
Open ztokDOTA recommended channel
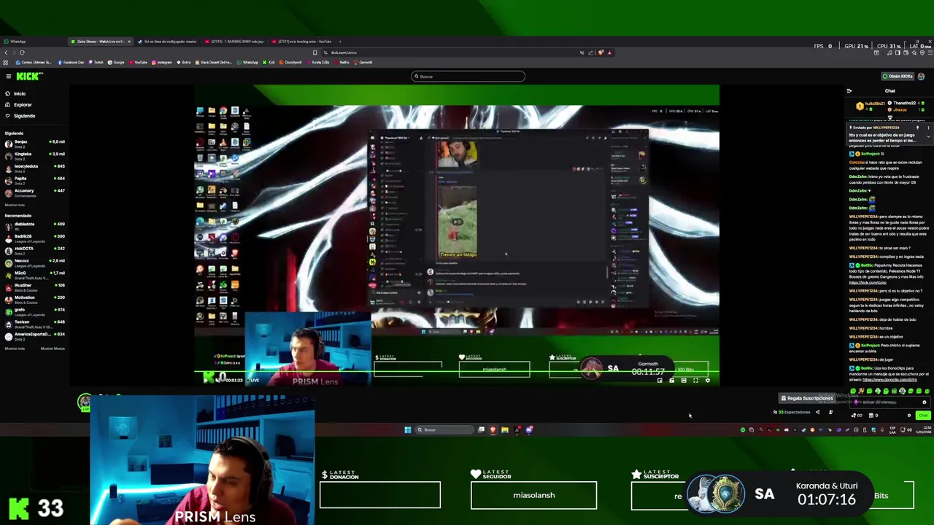[x=34, y=250]
